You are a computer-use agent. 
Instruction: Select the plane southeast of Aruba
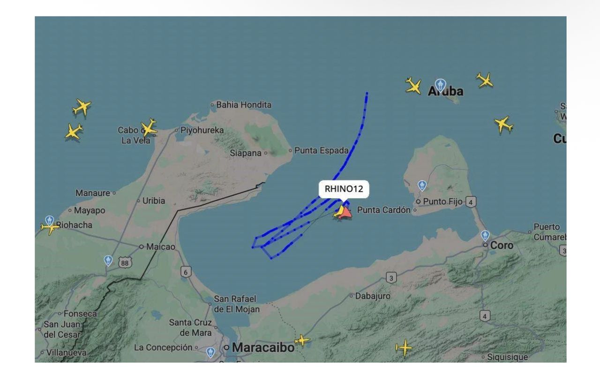503,124
